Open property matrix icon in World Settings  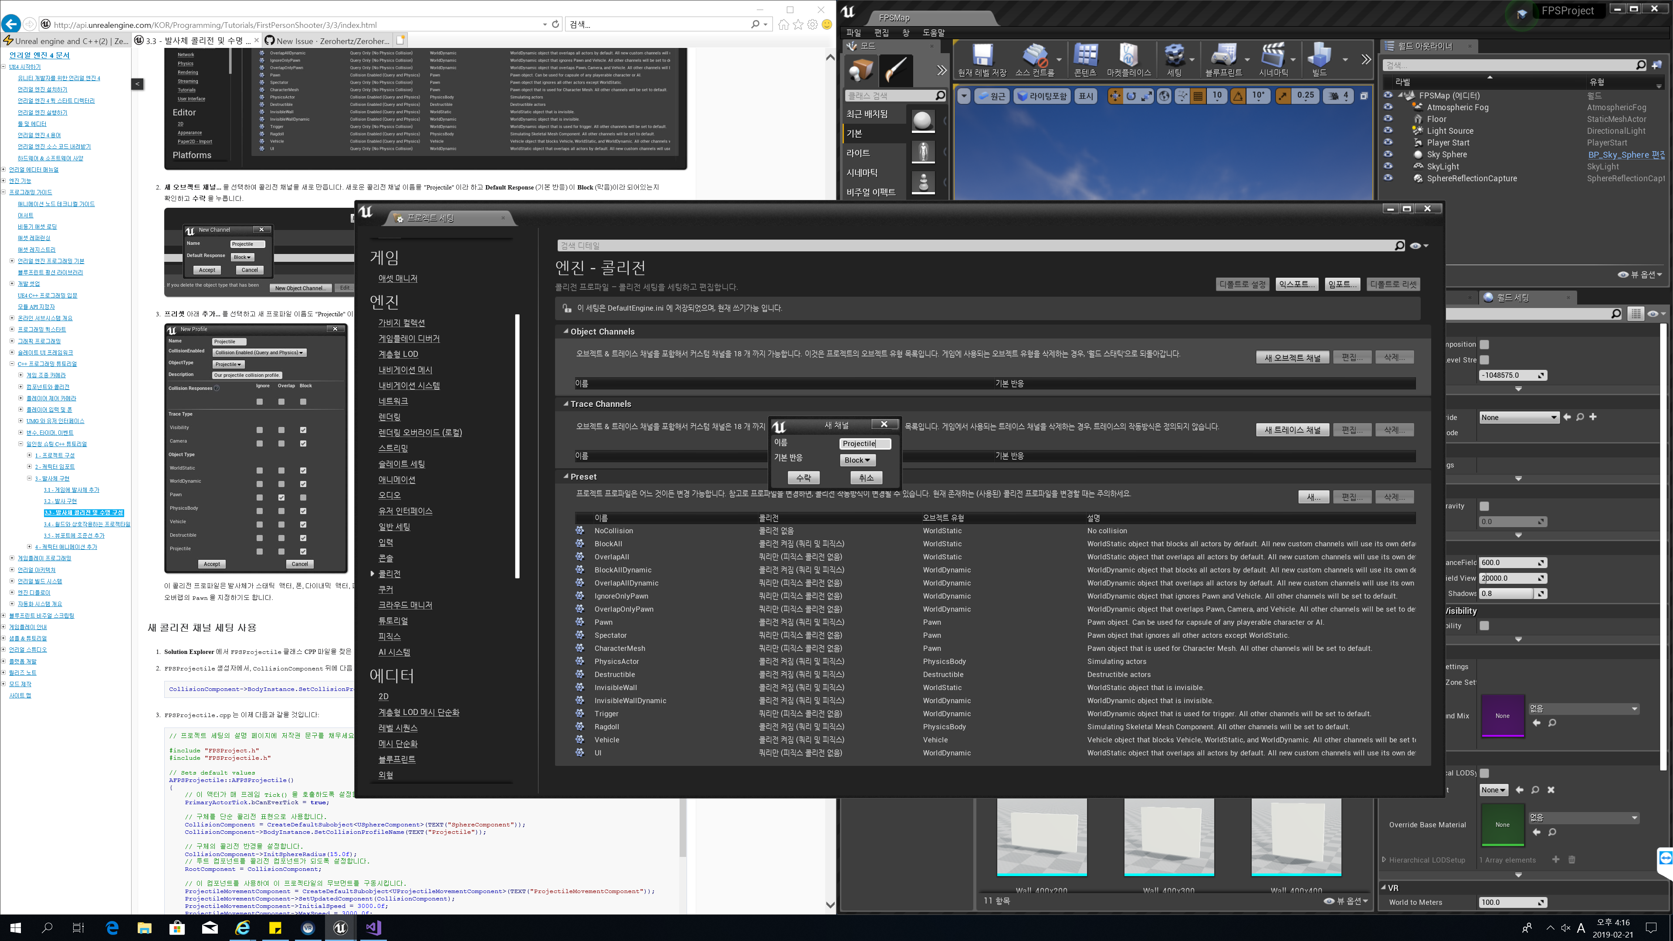pyautogui.click(x=1636, y=314)
